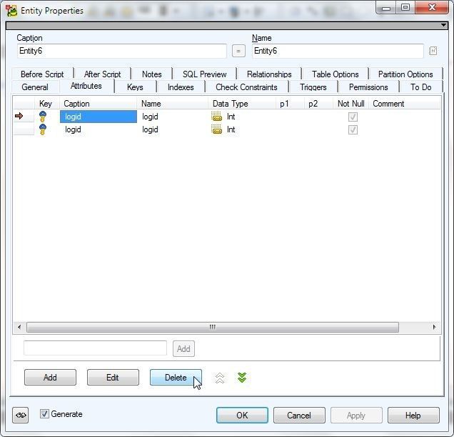
Task: Toggle Not Null checkbox in first logid row
Action: point(353,117)
